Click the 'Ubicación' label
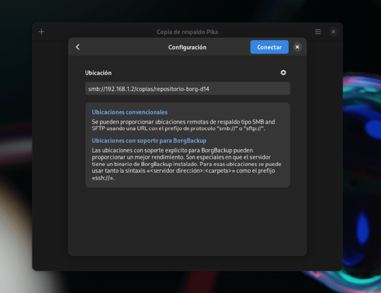The height and width of the screenshot is (293, 381). point(98,73)
